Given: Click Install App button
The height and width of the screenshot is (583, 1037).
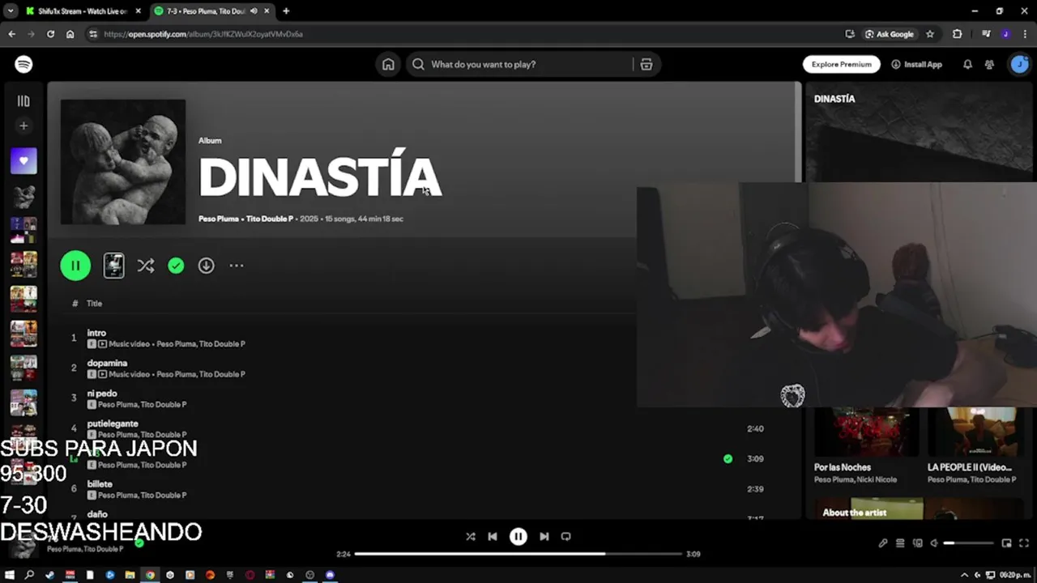Looking at the screenshot, I should tap(916, 64).
